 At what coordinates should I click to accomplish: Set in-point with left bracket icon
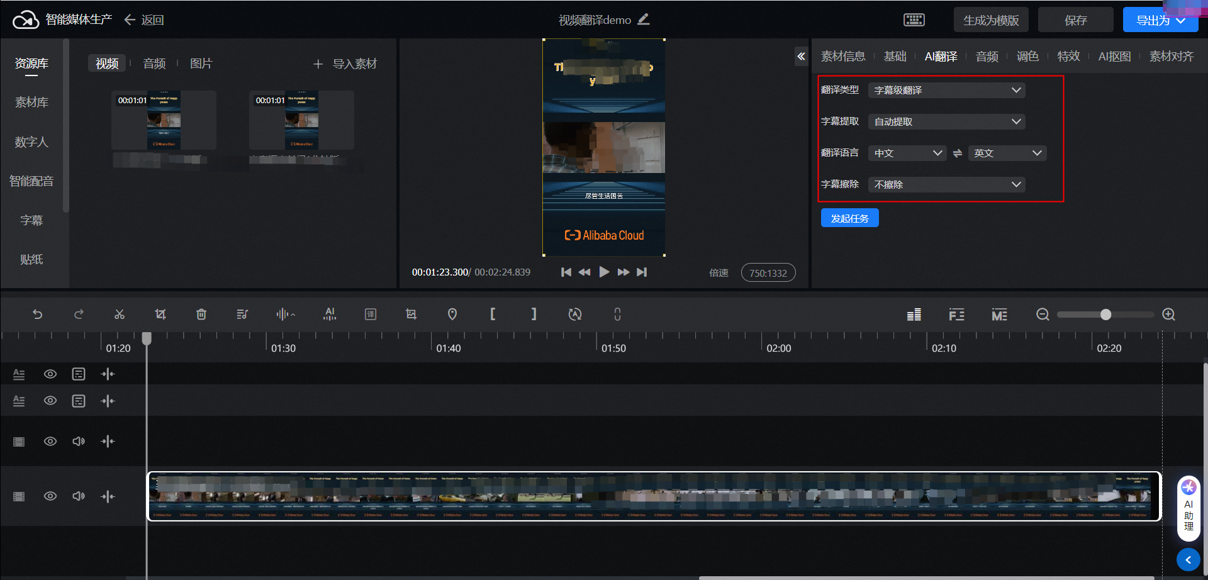(493, 314)
